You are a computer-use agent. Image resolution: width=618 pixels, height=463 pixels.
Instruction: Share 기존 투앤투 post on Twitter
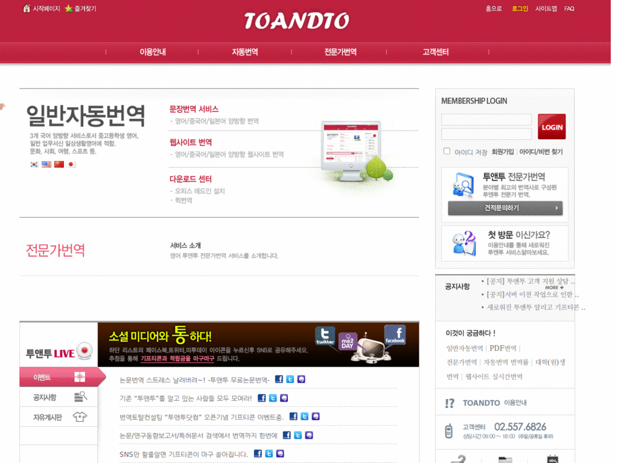(273, 398)
